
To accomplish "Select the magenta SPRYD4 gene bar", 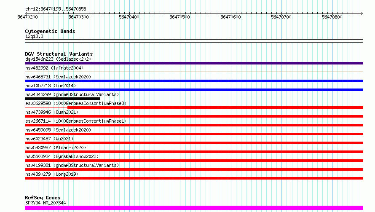I will point(194,208).
